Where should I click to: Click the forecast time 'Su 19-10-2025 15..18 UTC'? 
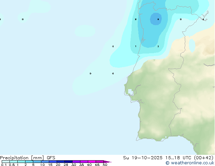[x=157, y=158]
